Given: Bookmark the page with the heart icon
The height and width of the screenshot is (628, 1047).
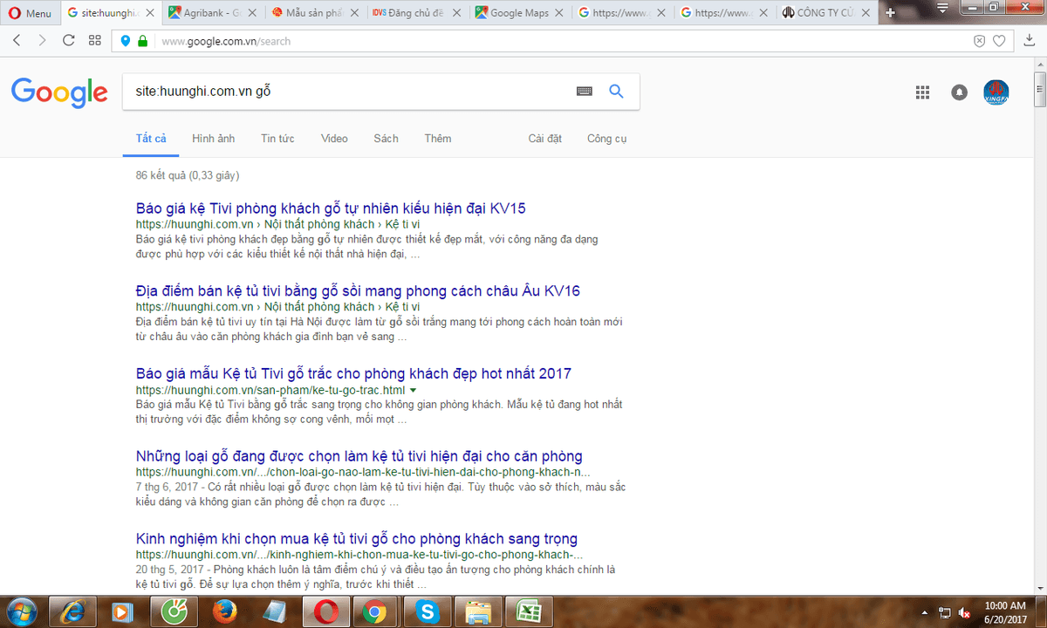Looking at the screenshot, I should pyautogui.click(x=999, y=41).
